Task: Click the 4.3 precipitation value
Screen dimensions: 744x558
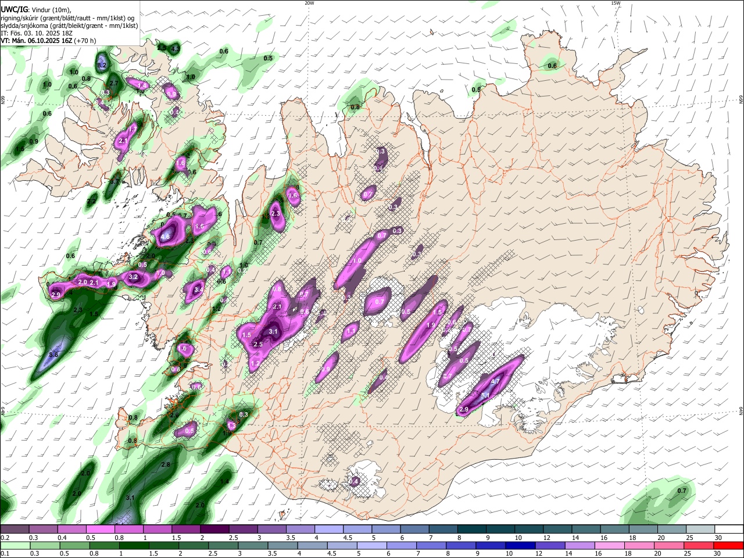Action: click(176, 49)
